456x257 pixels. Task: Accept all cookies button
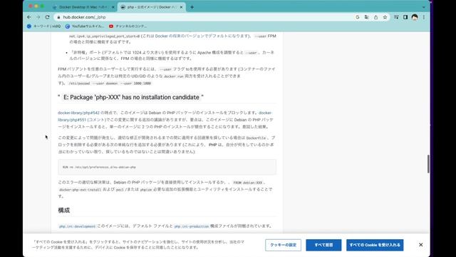(375, 245)
